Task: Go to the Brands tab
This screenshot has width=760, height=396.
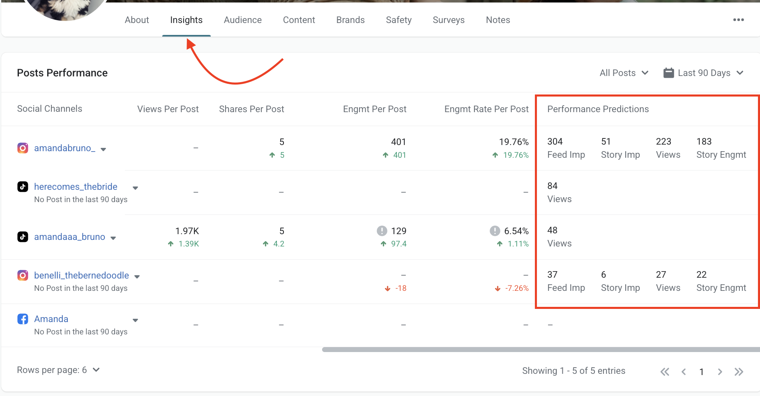Action: point(350,20)
